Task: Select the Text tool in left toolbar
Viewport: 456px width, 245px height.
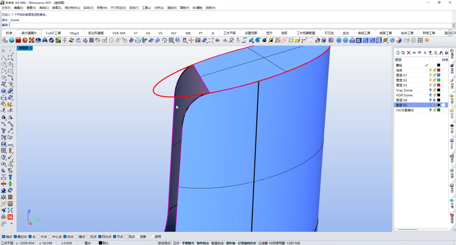Action: tap(3, 131)
